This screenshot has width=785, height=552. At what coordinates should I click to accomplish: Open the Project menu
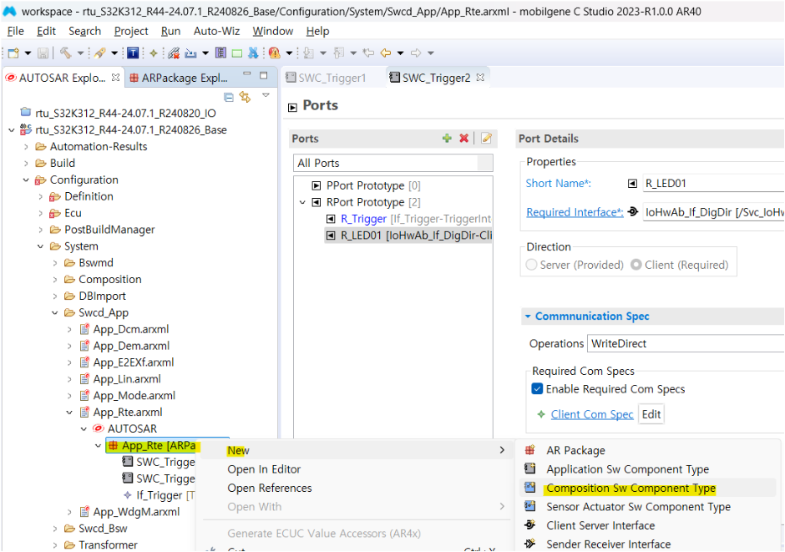131,31
